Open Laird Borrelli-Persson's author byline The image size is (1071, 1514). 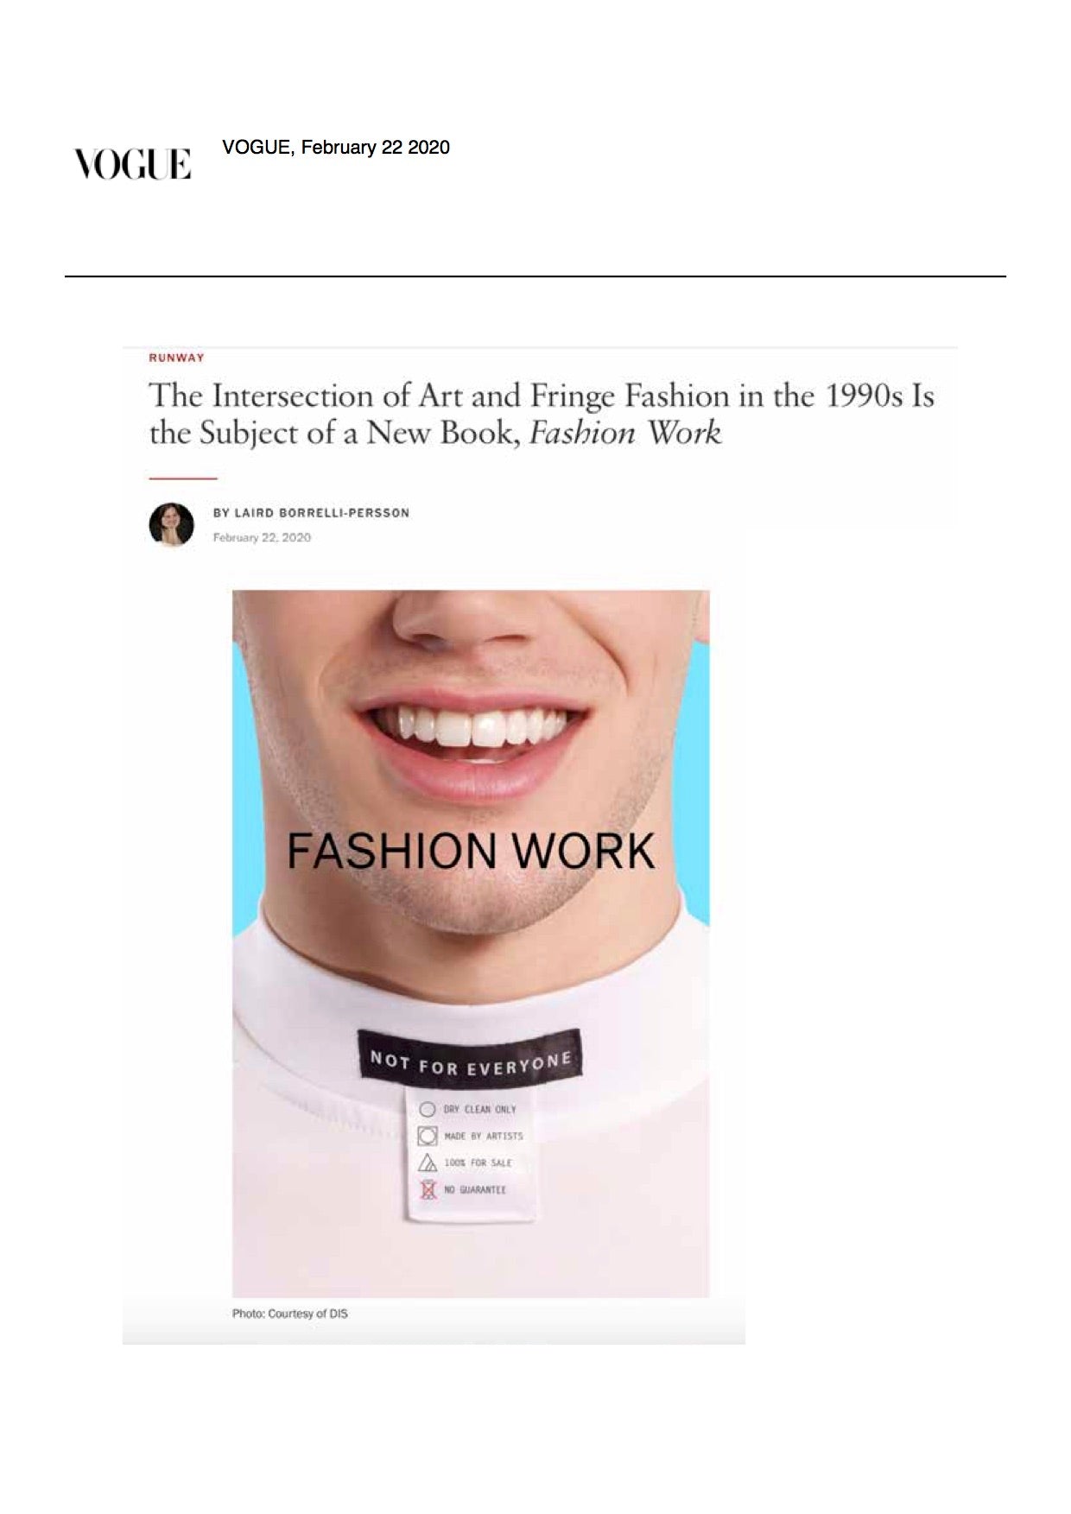[311, 513]
